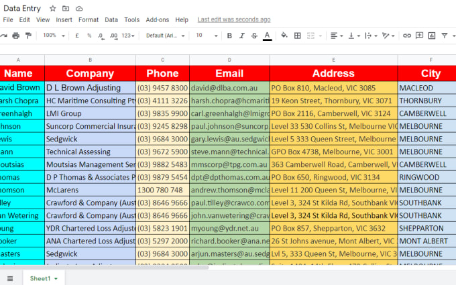Image resolution: width=456 pixels, height=285 pixels.
Task: Rename the Data Entry title
Action: pyautogui.click(x=22, y=9)
